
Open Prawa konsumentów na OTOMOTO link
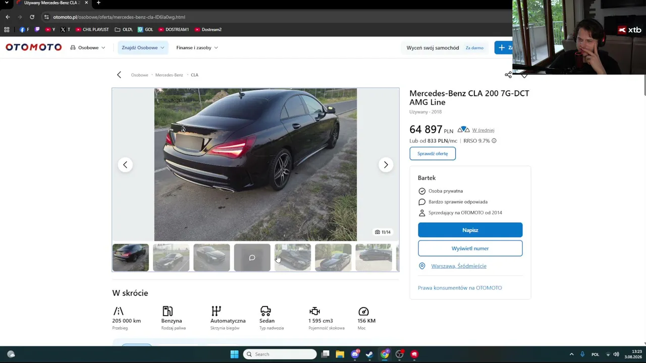460,288
